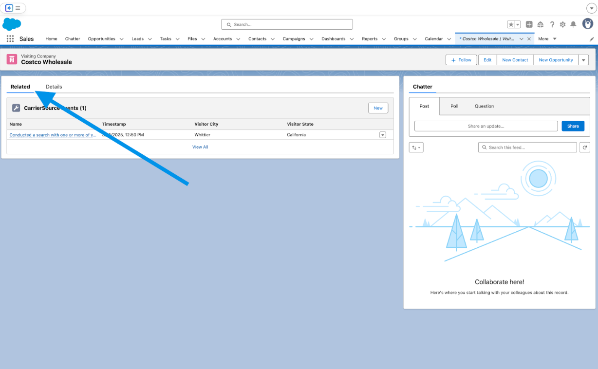Open the App Launcher grid icon
The height and width of the screenshot is (369, 598).
click(x=10, y=39)
